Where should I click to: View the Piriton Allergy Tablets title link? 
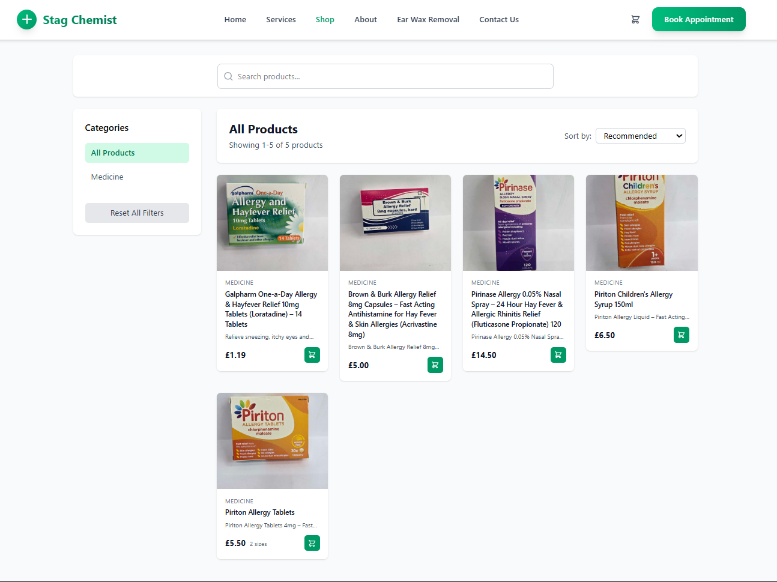point(260,512)
